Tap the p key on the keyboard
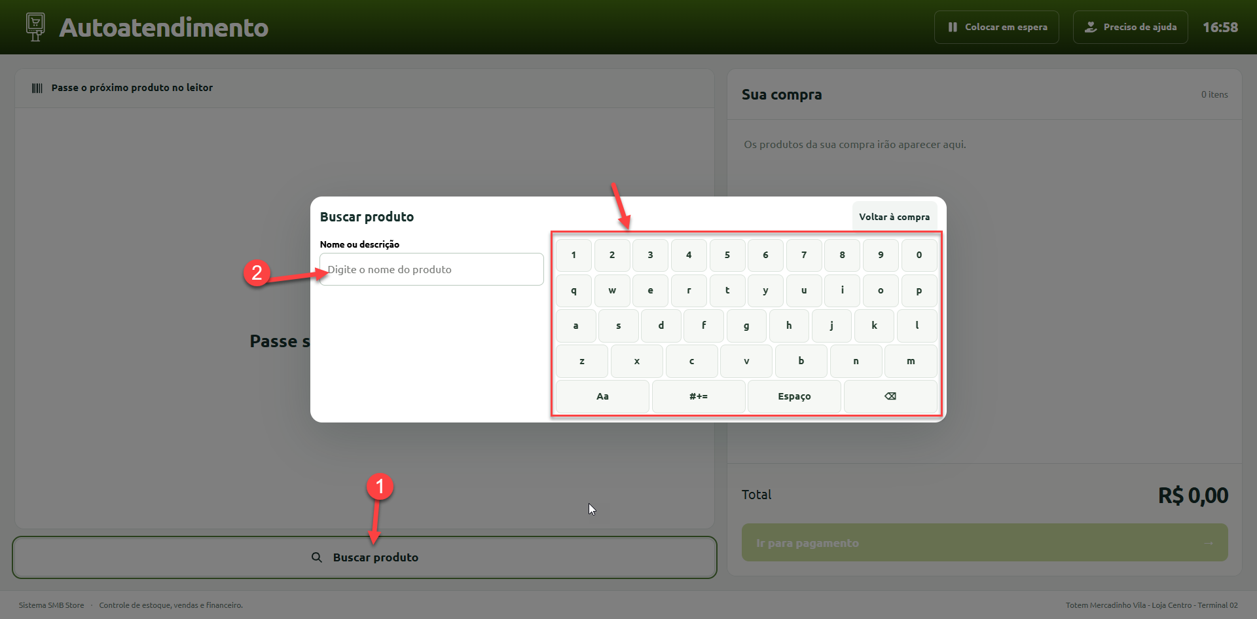Image resolution: width=1257 pixels, height=619 pixels. pos(919,290)
